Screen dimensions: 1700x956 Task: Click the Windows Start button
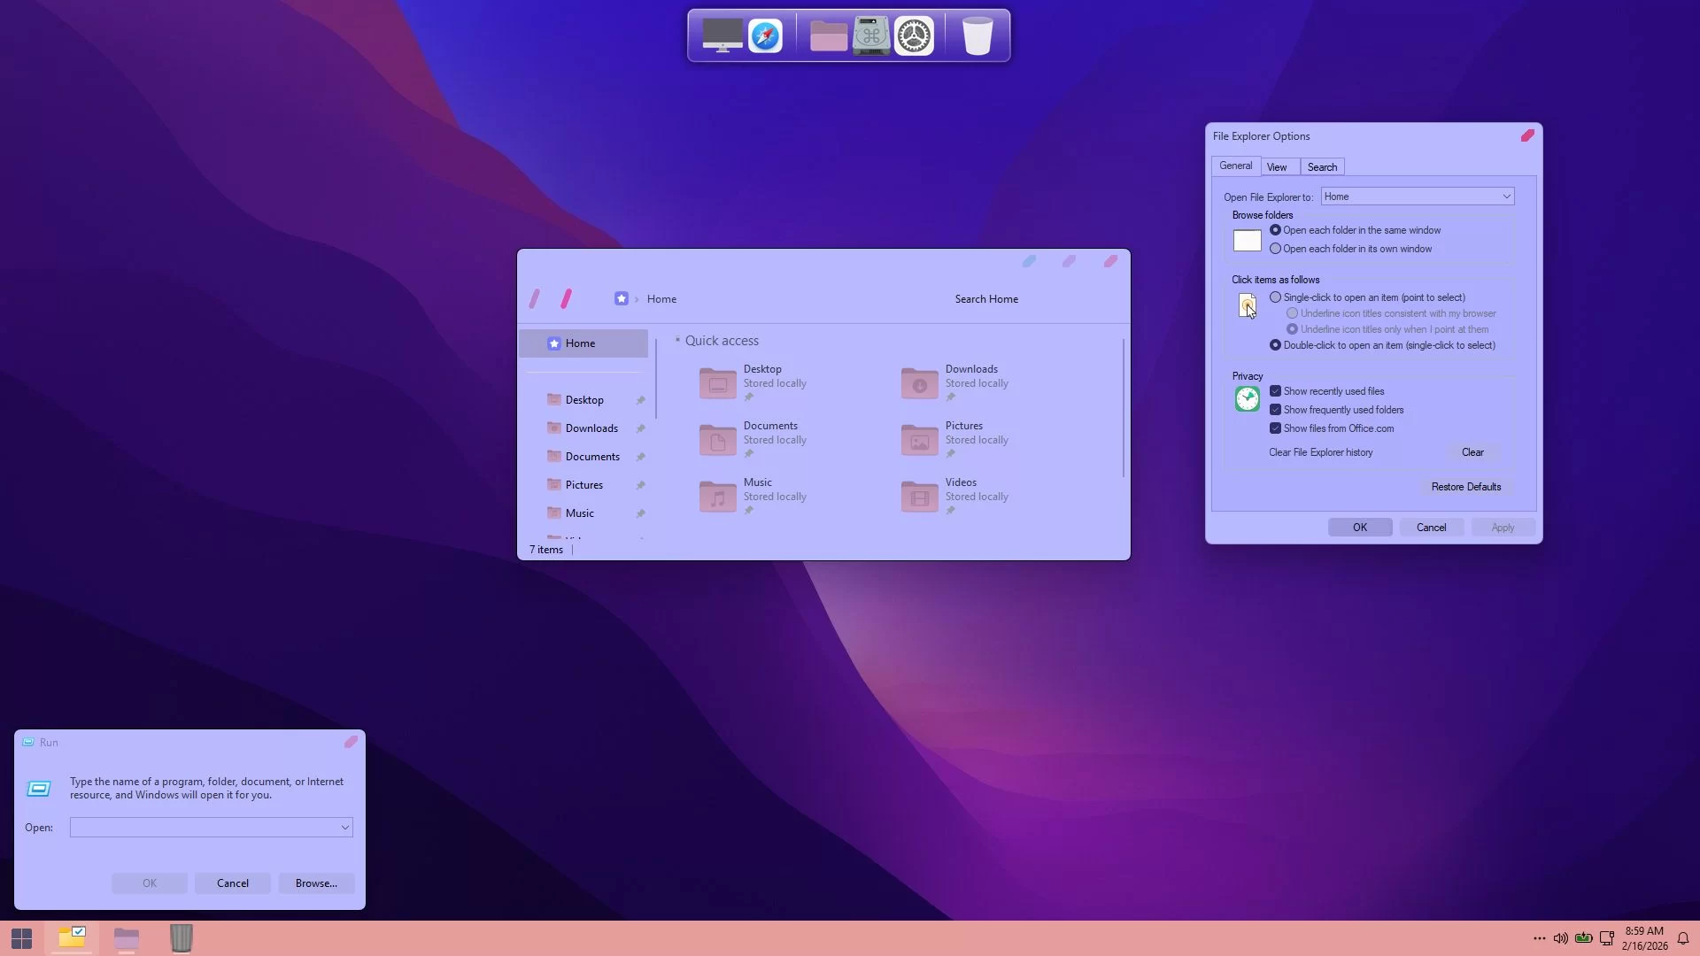click(21, 938)
